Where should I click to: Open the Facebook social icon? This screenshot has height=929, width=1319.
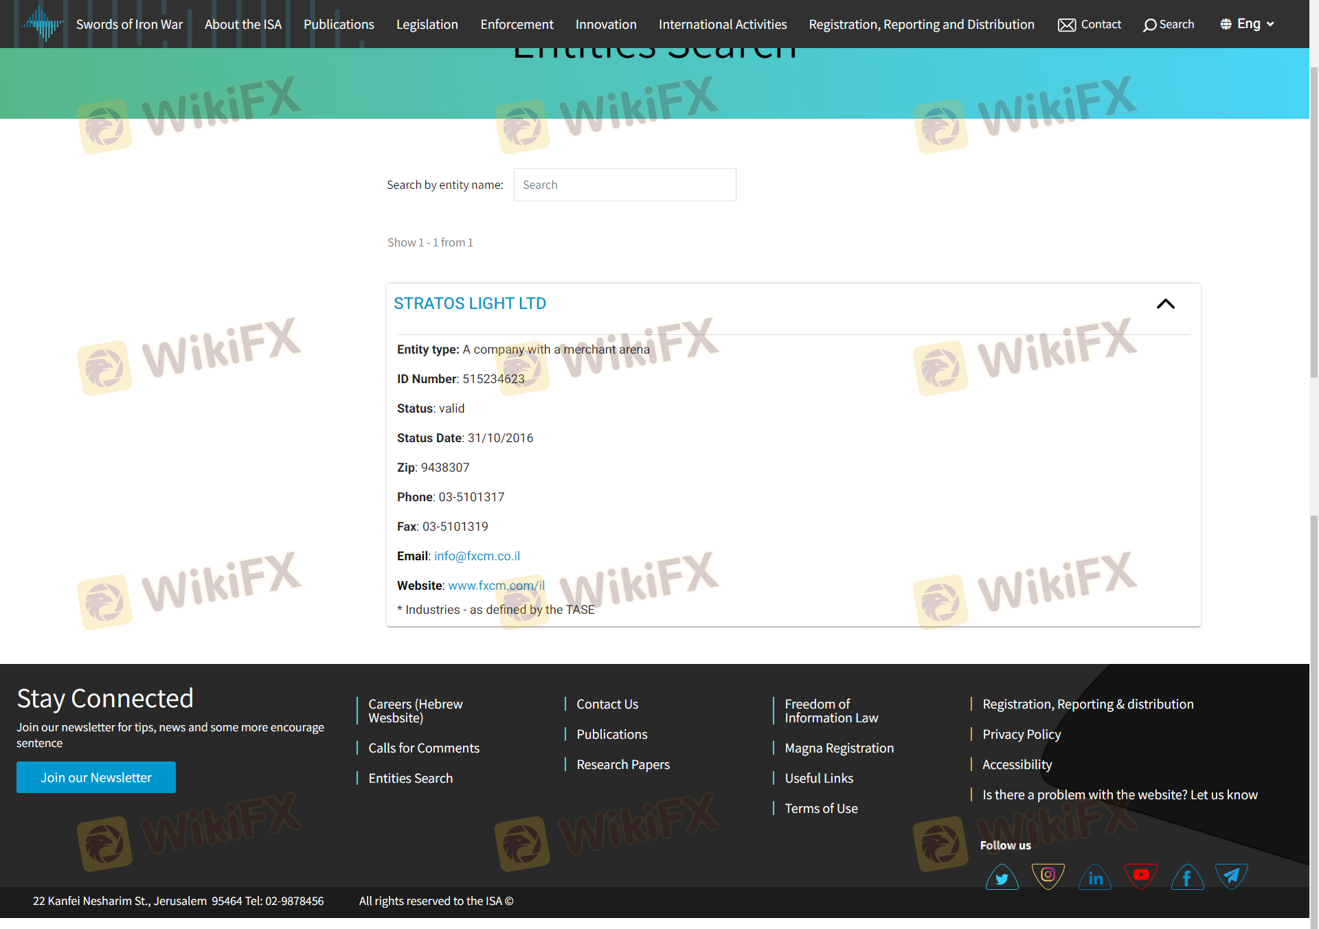point(1187,877)
